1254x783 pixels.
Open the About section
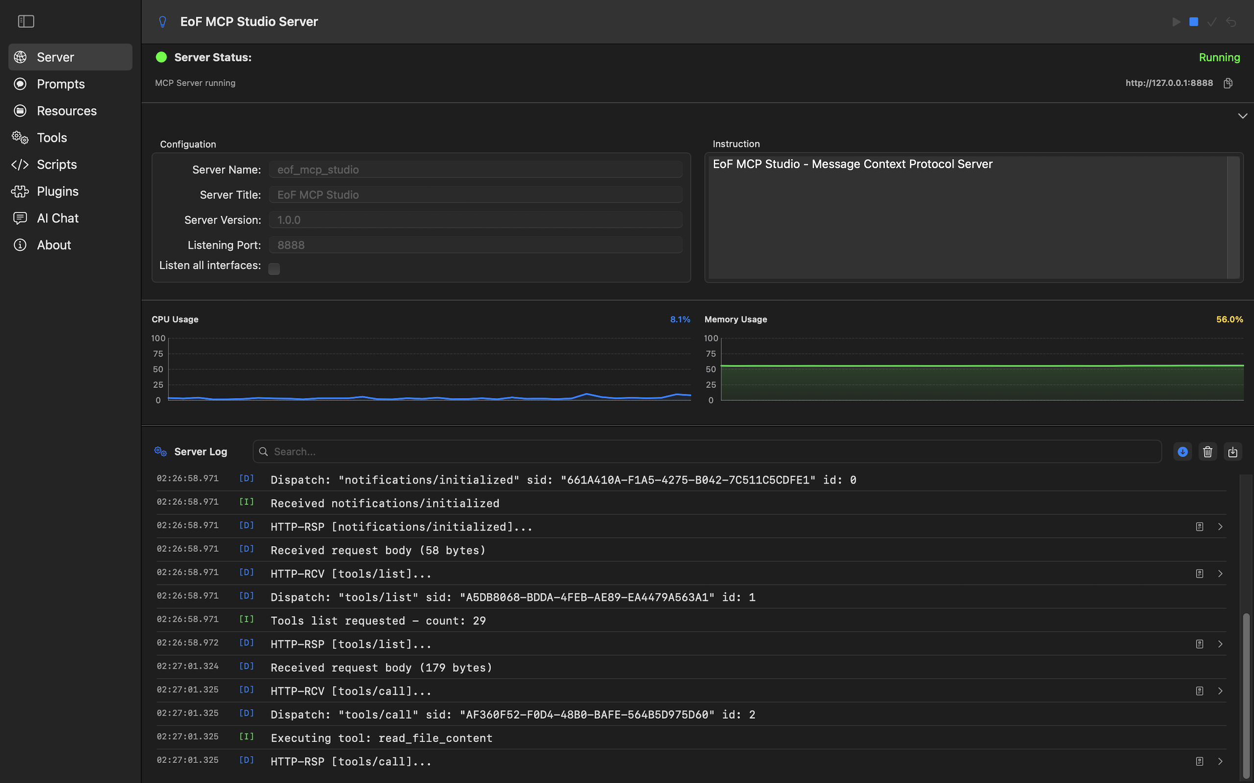point(71,245)
